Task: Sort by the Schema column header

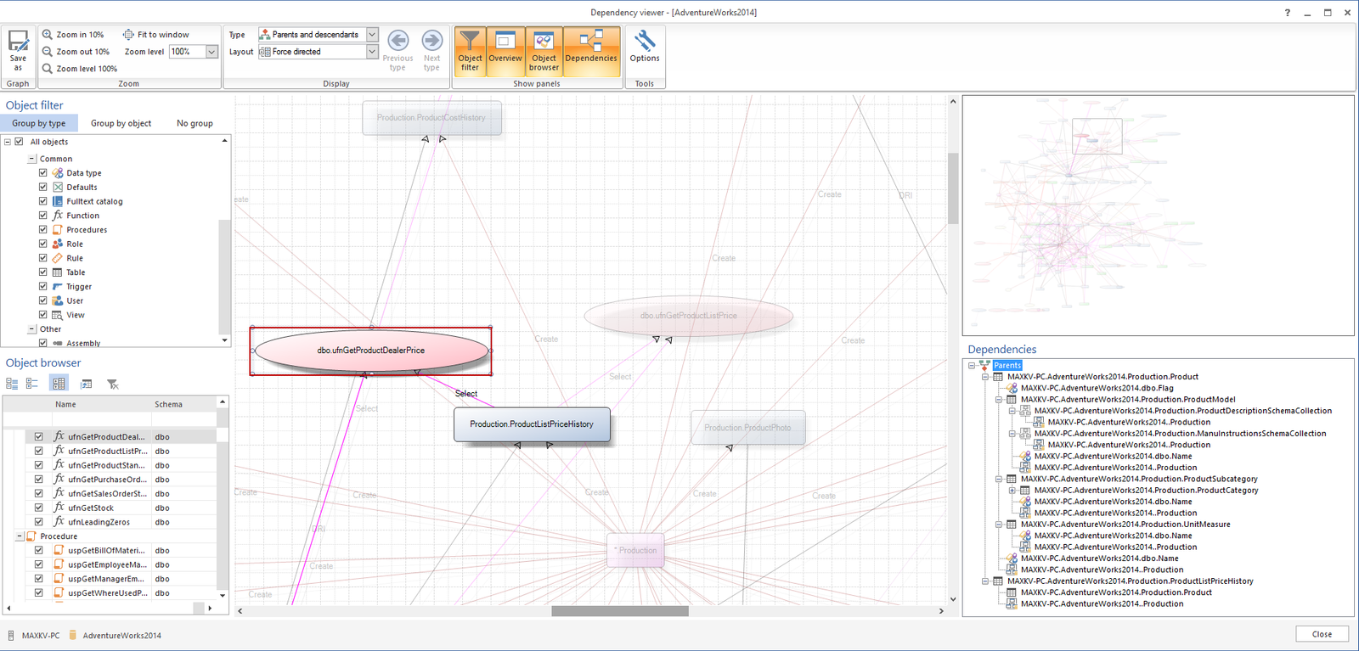Action: coord(183,405)
